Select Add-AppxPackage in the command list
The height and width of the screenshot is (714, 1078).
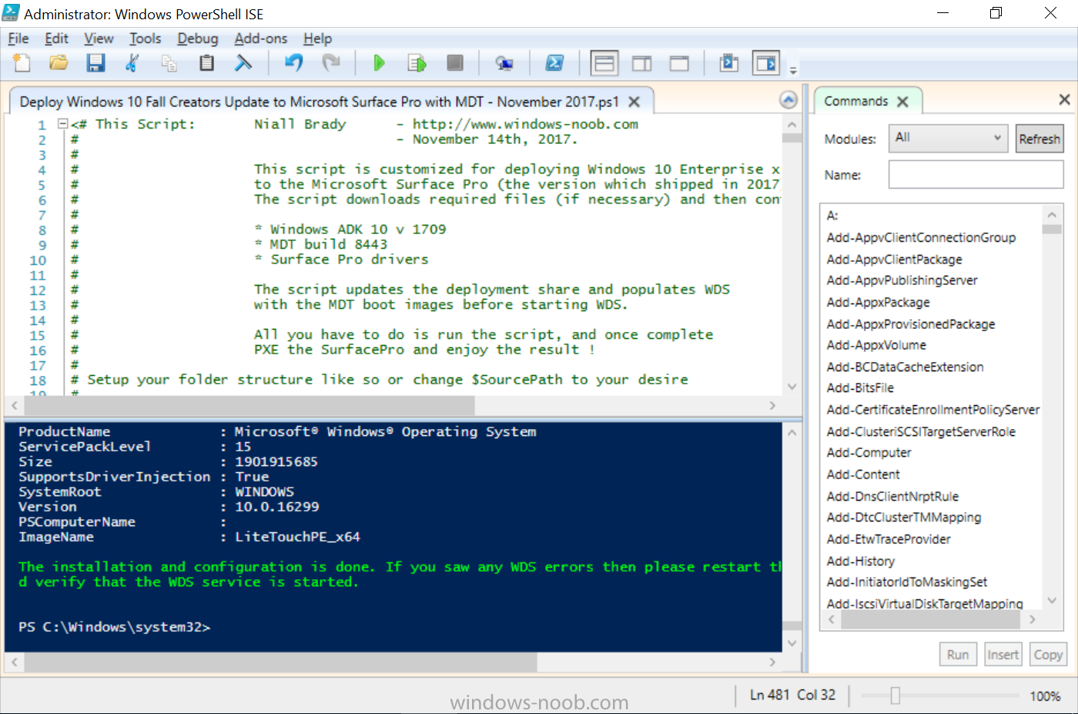[878, 303]
